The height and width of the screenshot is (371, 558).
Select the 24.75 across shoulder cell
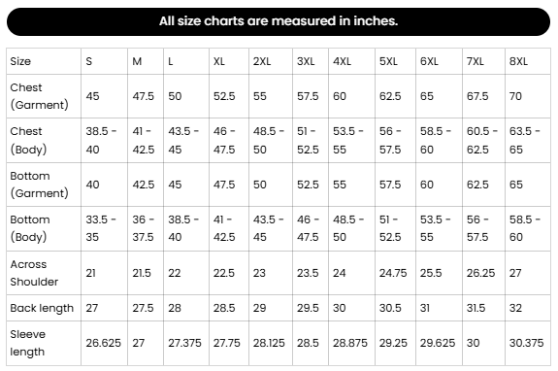395,273
